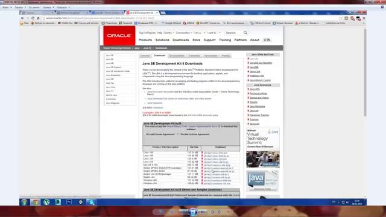
Task: Open the Products menu
Action: point(145,40)
